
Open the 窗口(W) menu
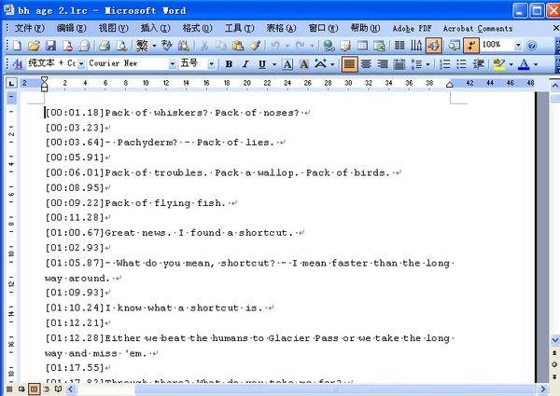pos(323,28)
